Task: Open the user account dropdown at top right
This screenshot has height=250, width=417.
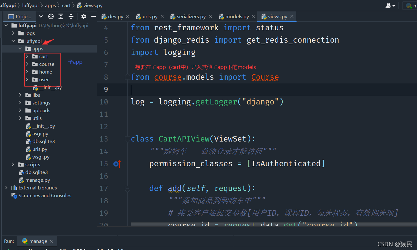Action: click(x=391, y=6)
